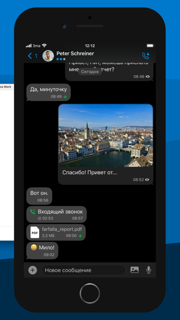180x320 pixels.
Task: Open contact details via Peter Schreiner name
Action: pyautogui.click(x=75, y=53)
